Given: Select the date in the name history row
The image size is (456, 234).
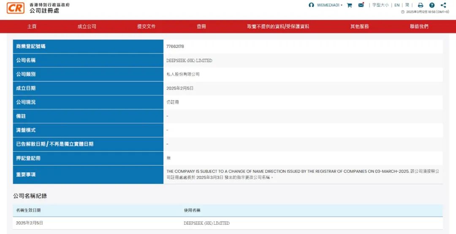Looking at the screenshot, I should [x=30, y=223].
